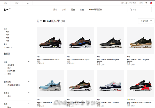Screen dimensions: 155x108
Task: Click the Nike Air Max 90 Ultra 2.0 Flyknit iD title
Action: point(139,102)
